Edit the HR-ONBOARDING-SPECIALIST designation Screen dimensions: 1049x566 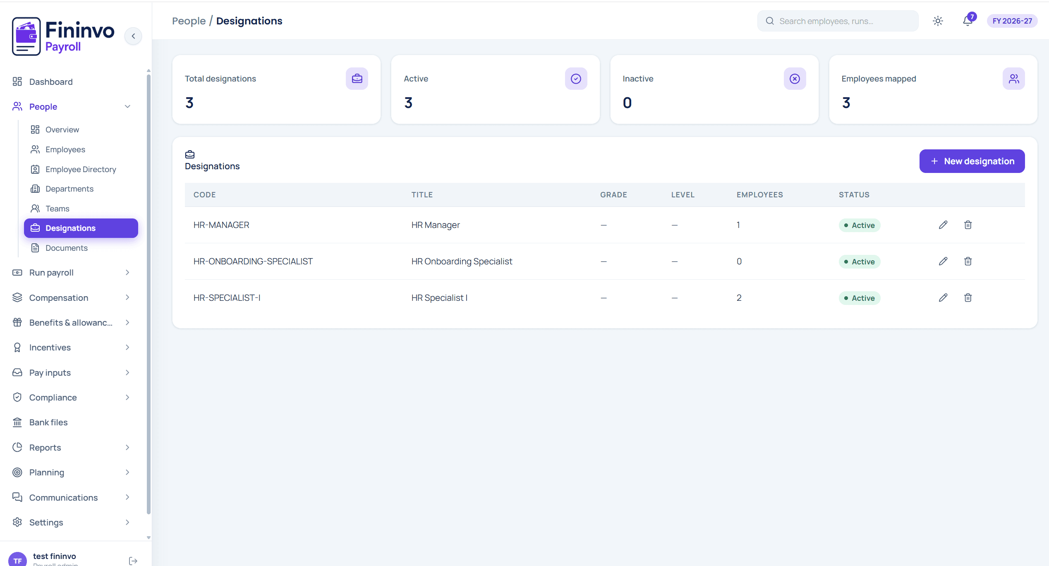pyautogui.click(x=943, y=261)
